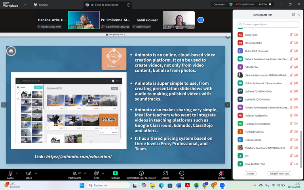Image resolution: width=304 pixels, height=190 pixels.
Task: Go to the previous slide with the left arrow
Action: click(x=4, y=105)
